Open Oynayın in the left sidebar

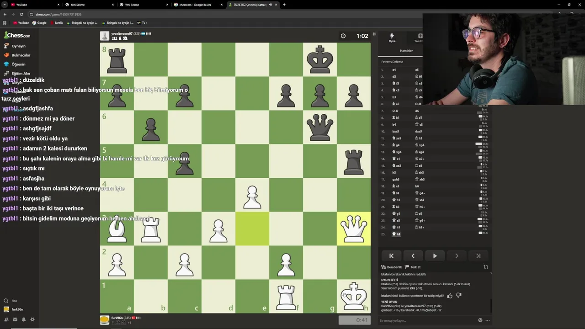point(15,46)
